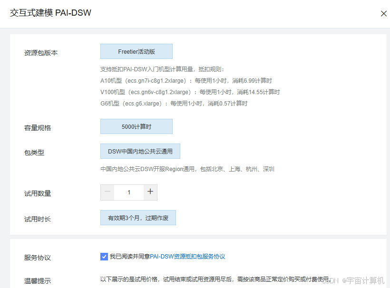390x288 pixels.
Task: Uncheck the PAI-DSW service agreement checkbox
Action: (104, 256)
